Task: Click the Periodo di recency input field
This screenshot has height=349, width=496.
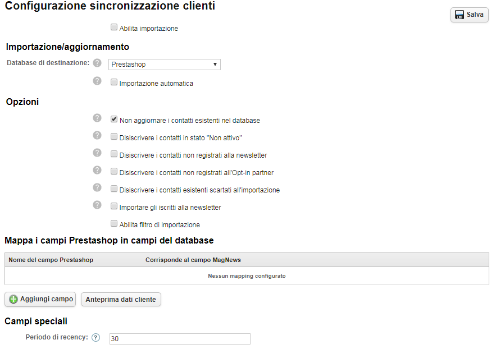Action: (x=180, y=339)
